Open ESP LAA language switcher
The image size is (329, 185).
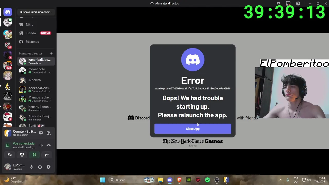coord(296,180)
